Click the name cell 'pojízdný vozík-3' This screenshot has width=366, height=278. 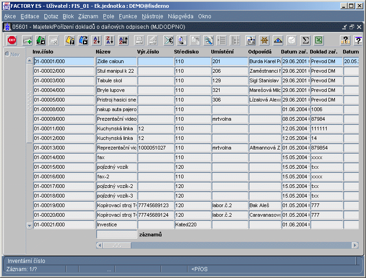[x=117, y=196]
